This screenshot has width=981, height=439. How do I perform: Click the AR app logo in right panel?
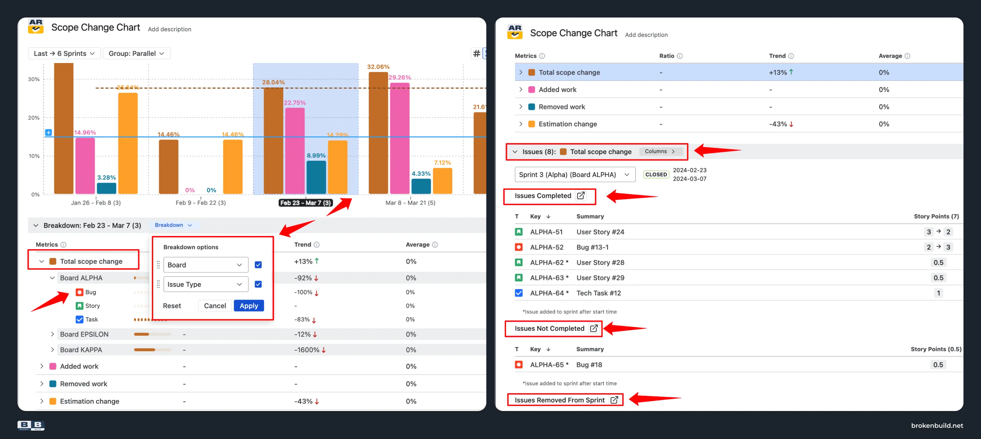click(515, 32)
